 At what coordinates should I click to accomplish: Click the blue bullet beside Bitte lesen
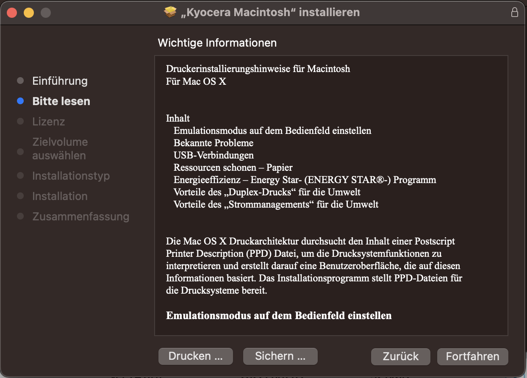(20, 101)
